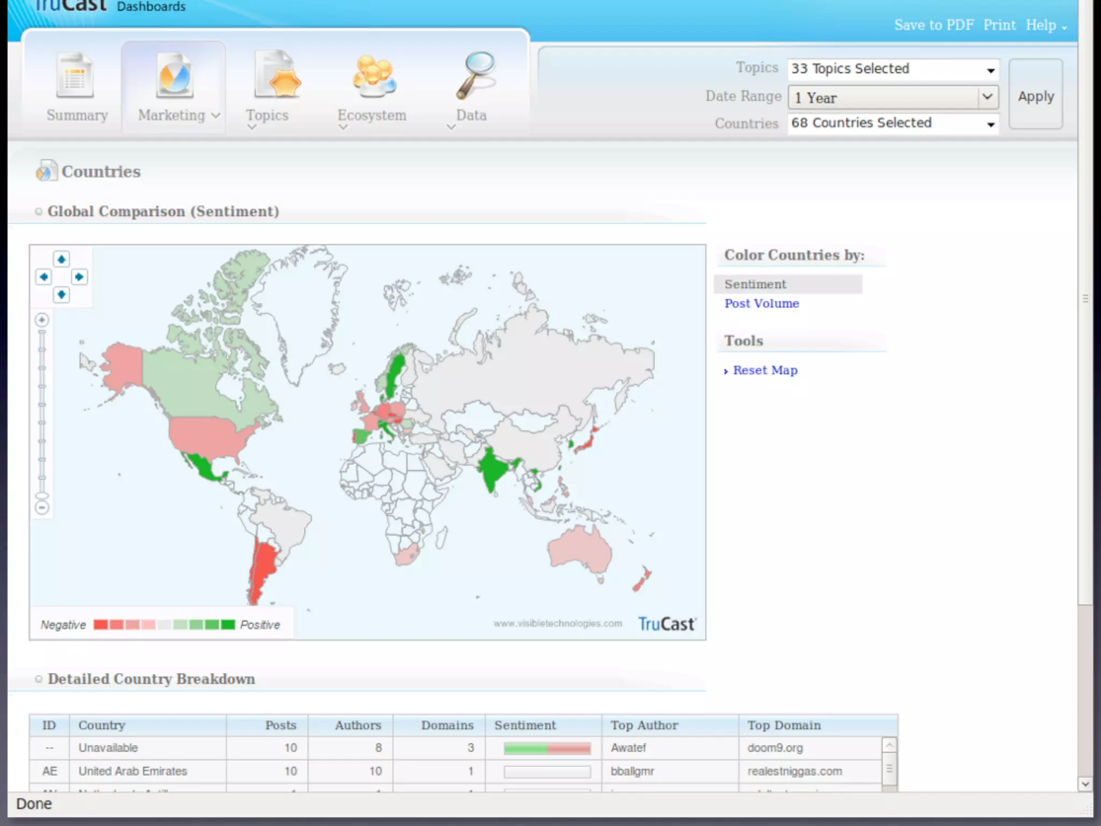Open the Help menu
1101x826 pixels.
click(x=1045, y=25)
